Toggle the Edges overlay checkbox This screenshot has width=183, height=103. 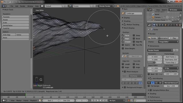pyautogui.click(x=123, y=38)
